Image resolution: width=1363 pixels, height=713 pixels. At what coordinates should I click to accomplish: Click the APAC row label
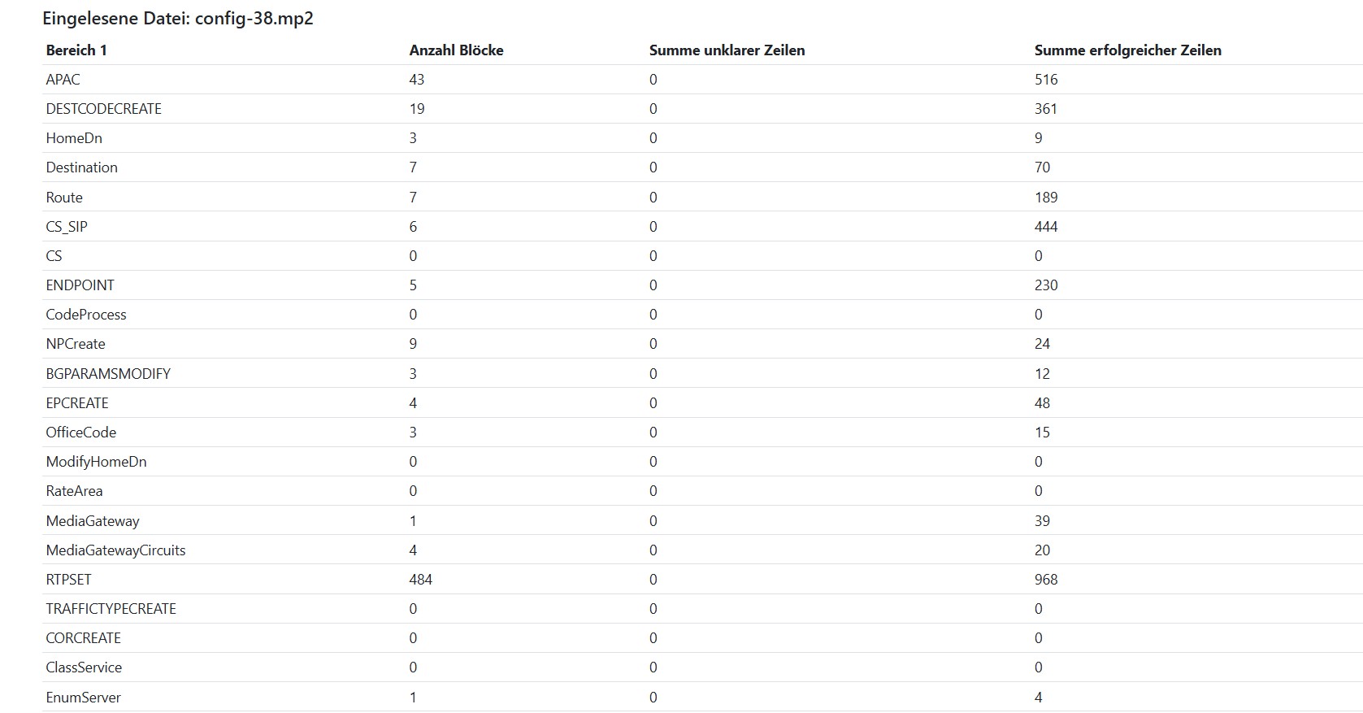(x=63, y=80)
